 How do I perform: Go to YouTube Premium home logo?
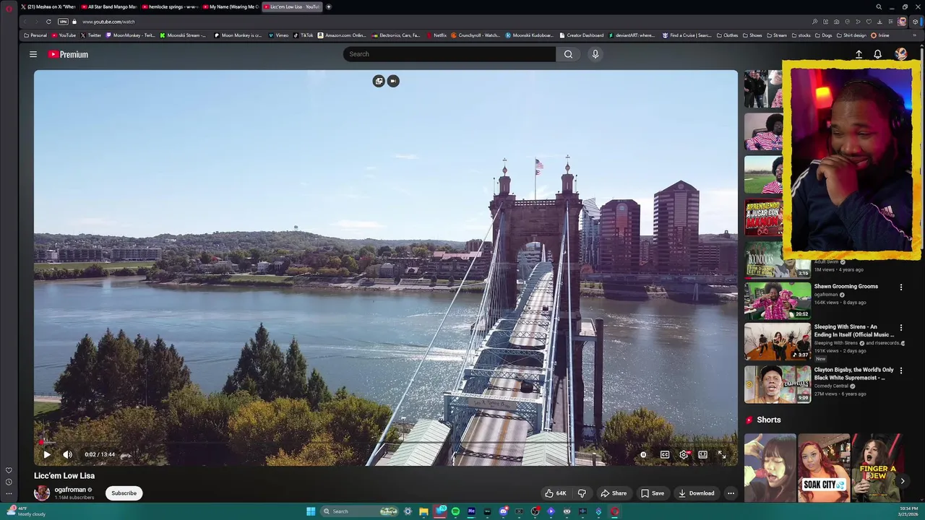coord(68,54)
